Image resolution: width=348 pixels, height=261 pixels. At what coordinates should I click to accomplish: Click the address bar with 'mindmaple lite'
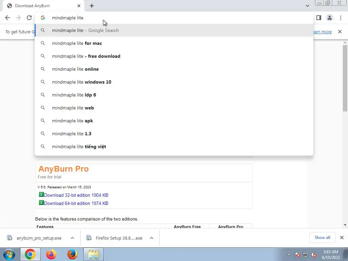[x=174, y=18]
